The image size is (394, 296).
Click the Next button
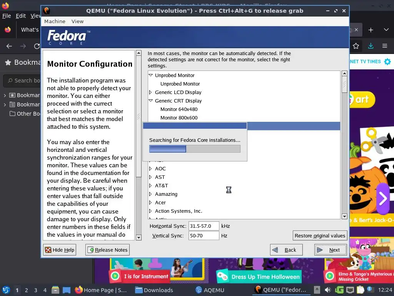(x=331, y=250)
